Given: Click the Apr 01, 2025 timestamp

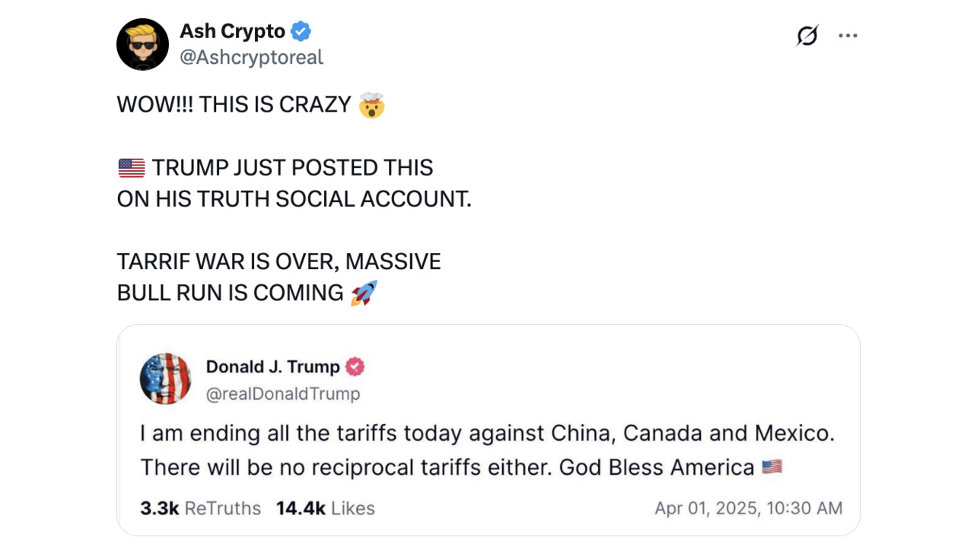Looking at the screenshot, I should tap(749, 508).
